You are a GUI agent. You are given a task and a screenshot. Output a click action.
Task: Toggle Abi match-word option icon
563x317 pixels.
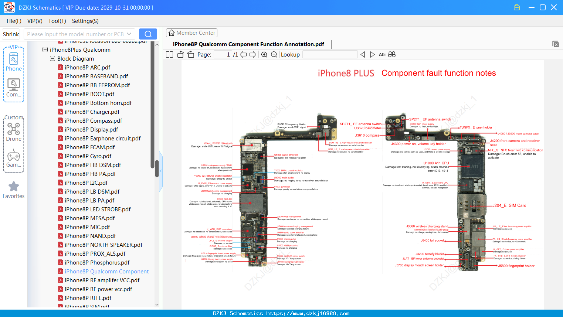382,55
